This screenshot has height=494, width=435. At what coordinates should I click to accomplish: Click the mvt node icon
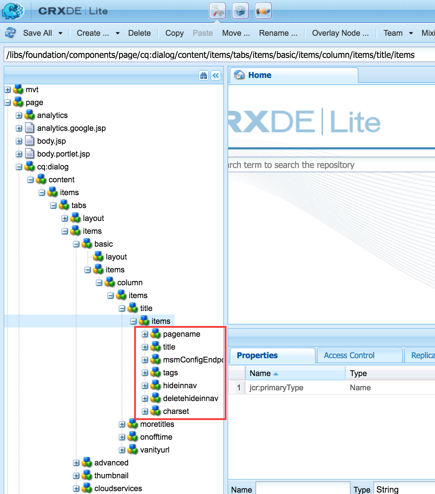(x=18, y=89)
